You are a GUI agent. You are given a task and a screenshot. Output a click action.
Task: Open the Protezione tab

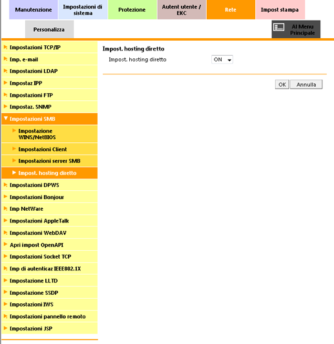tap(132, 10)
